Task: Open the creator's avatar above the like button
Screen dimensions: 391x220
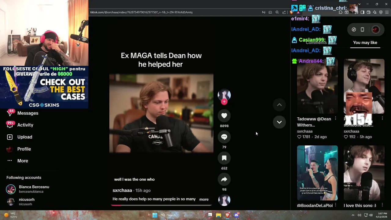Action: 224,95
